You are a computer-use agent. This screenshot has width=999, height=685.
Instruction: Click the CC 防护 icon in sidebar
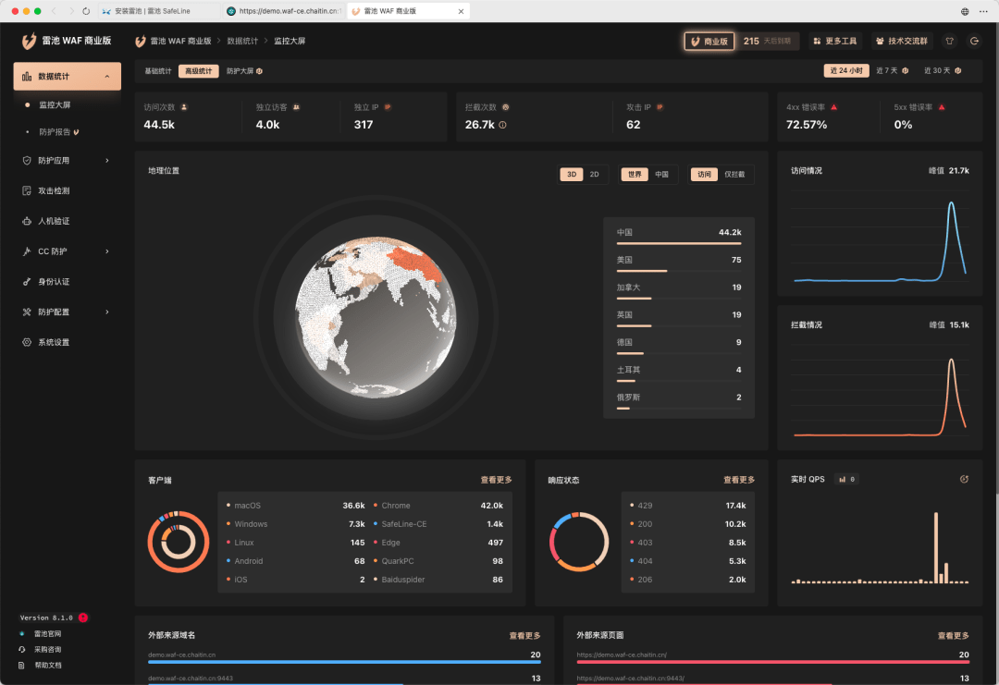[x=27, y=251]
